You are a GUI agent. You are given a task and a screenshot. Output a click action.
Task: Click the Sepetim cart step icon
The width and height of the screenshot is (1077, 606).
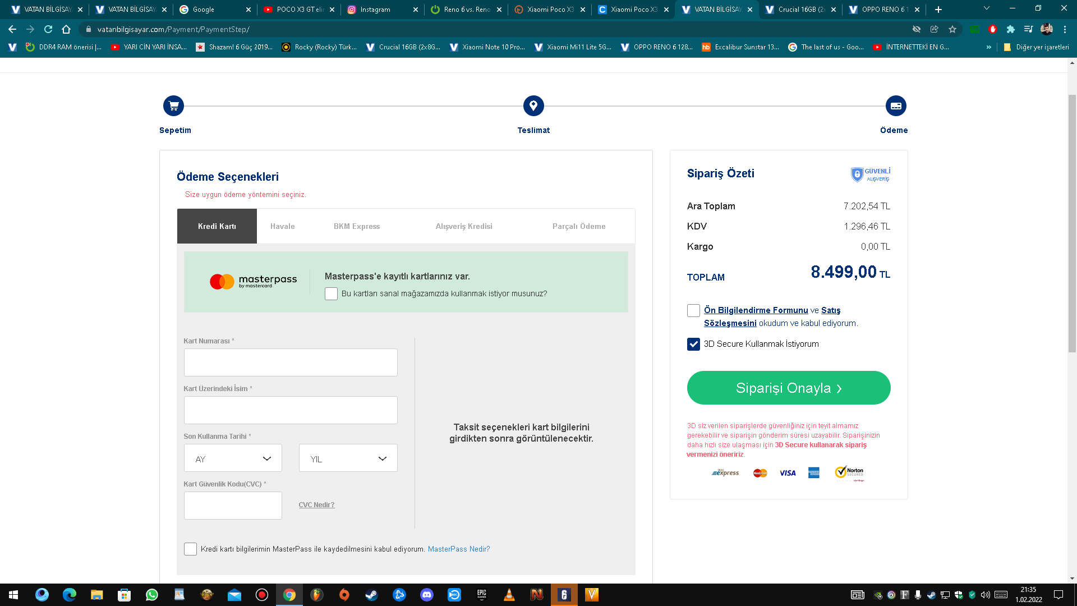173,106
